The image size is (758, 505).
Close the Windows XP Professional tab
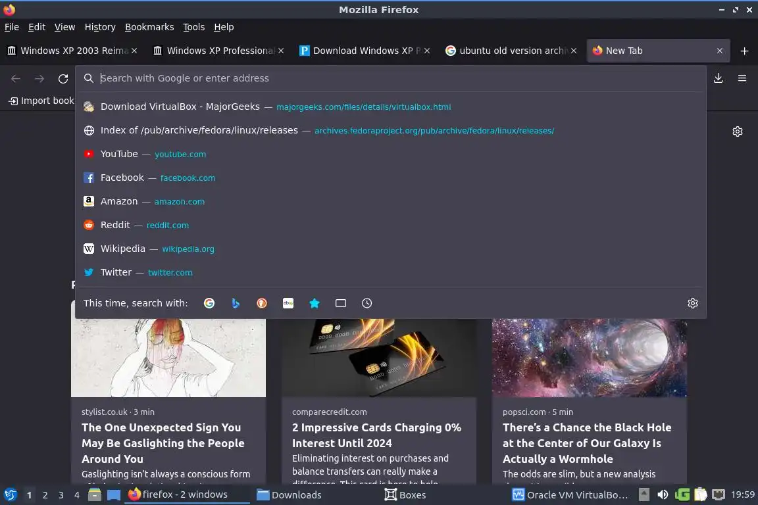coord(281,51)
